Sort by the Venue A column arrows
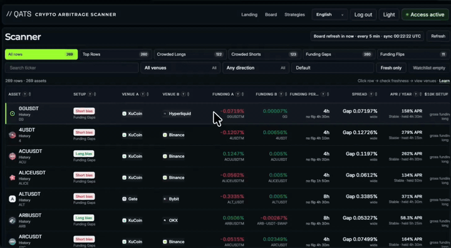This screenshot has height=248, width=451. tap(148, 95)
